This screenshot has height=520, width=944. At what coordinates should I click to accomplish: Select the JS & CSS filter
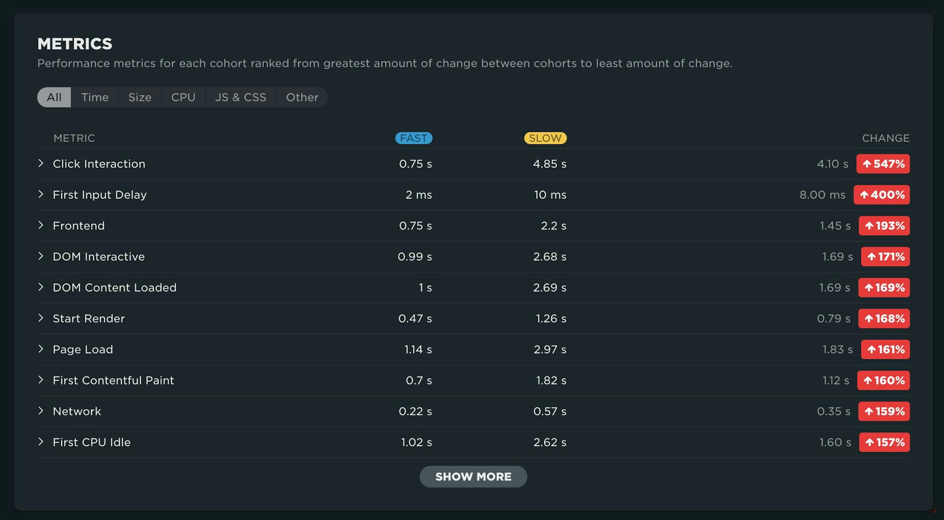pos(241,97)
